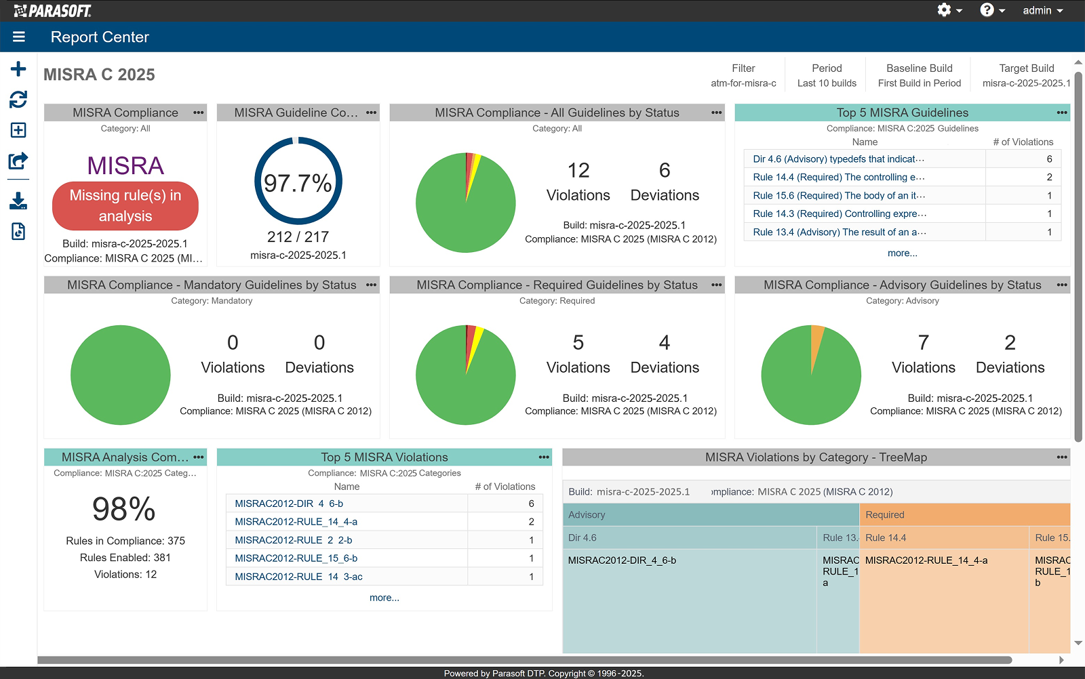Open MISRA Guideline Compliance widget ellipsis menu

[371, 112]
